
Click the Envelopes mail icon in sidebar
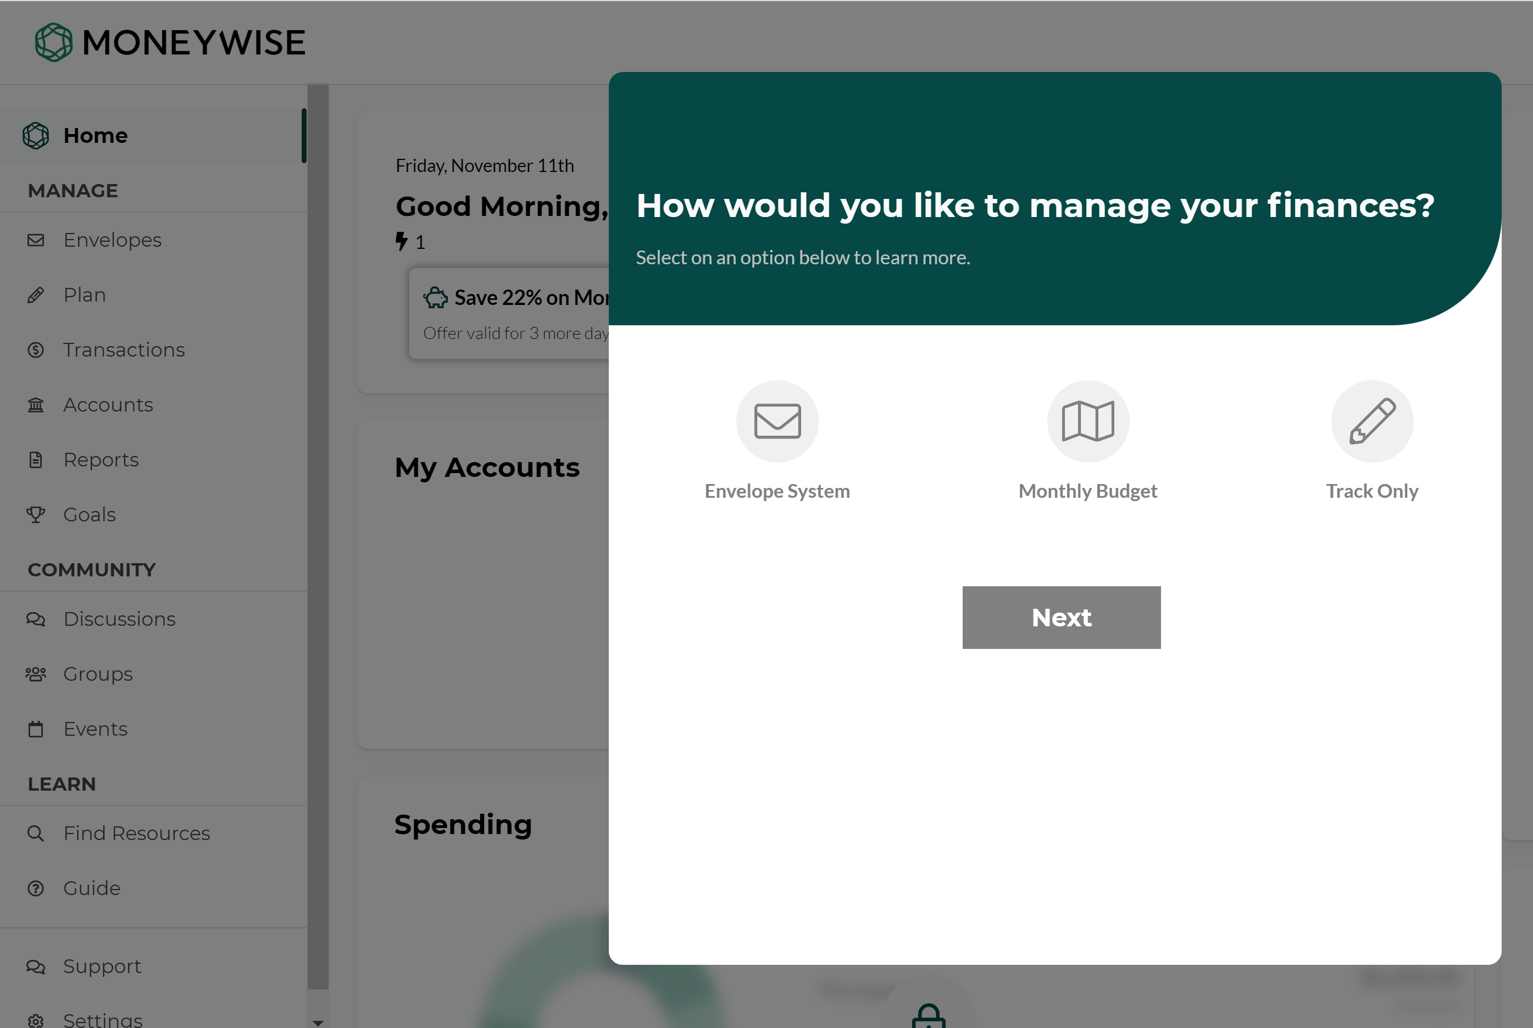tap(35, 240)
